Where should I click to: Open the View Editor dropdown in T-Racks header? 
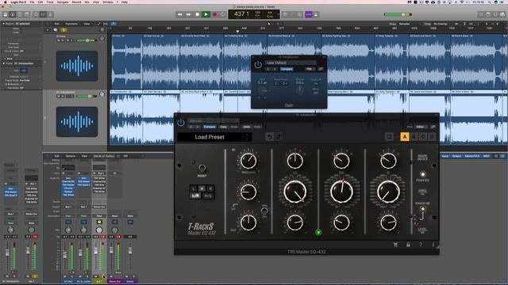421,127
